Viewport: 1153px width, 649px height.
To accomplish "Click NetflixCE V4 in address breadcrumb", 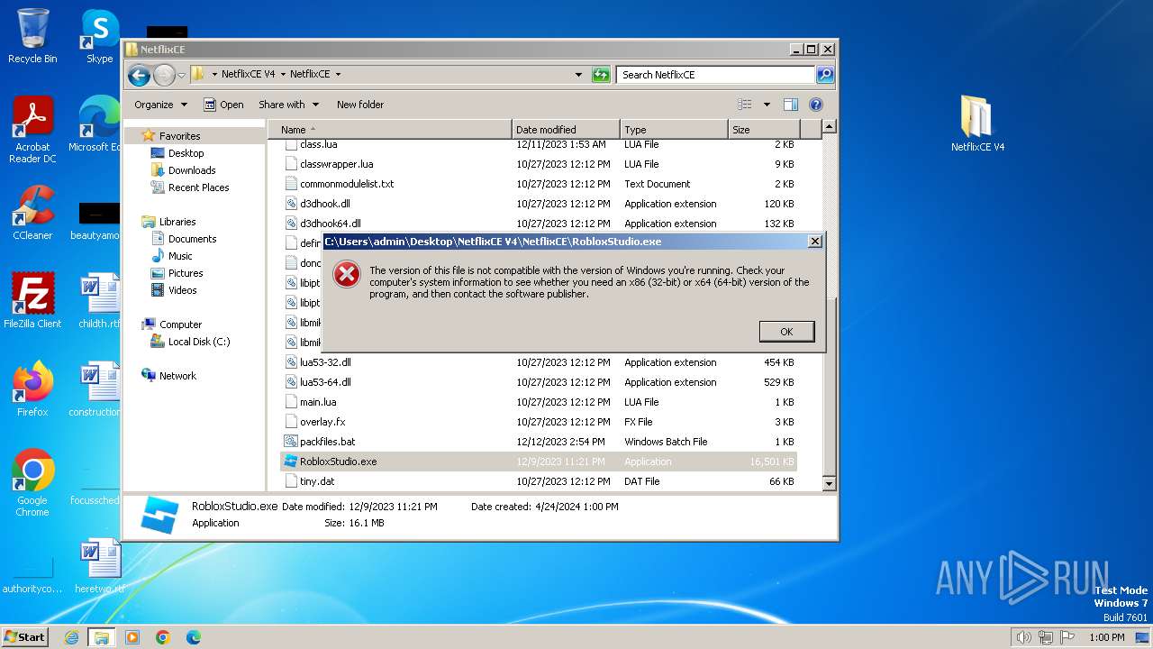I will (248, 75).
